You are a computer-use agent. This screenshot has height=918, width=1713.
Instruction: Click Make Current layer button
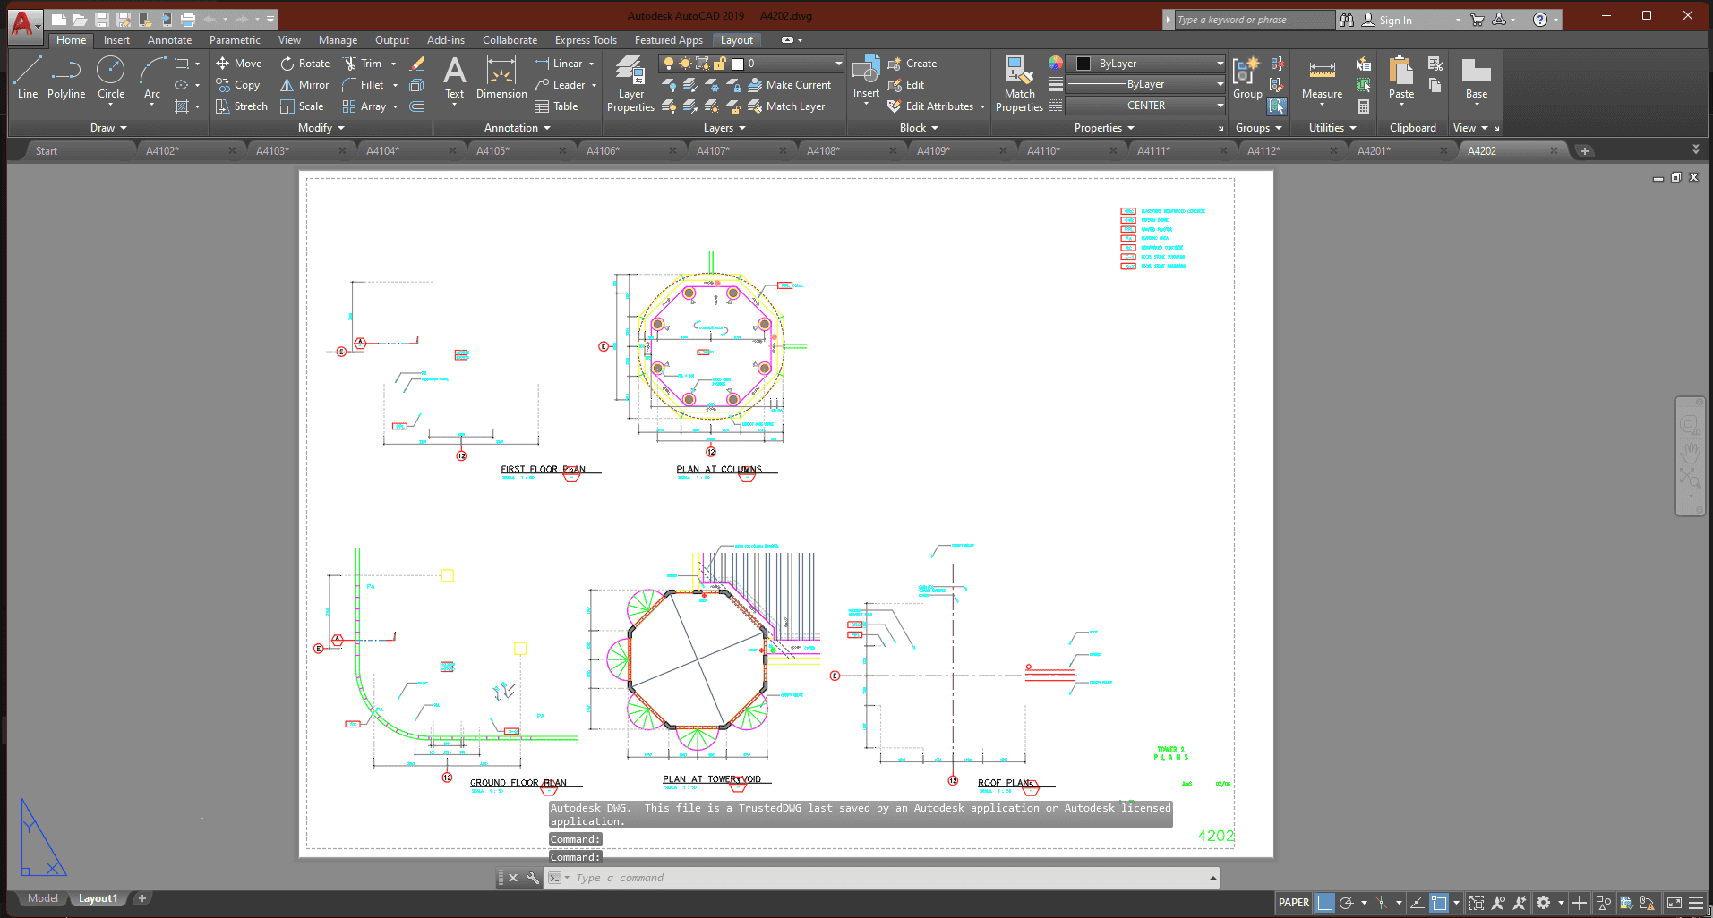790,85
